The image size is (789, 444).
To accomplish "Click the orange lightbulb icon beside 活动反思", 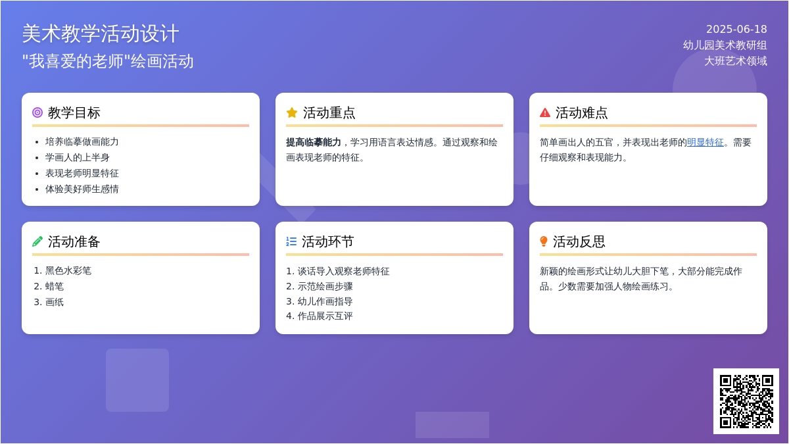I will click(544, 241).
